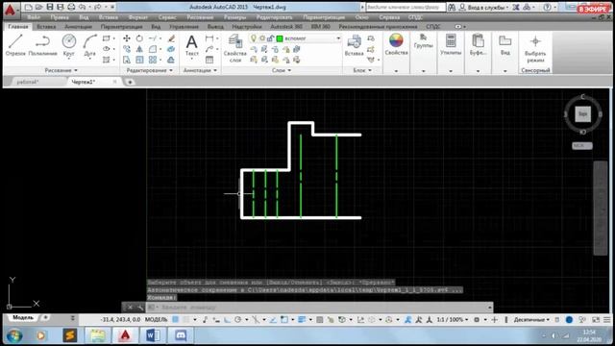Image resolution: width=615 pixels, height=346 pixels.
Task: Switch to the pebora1 drawing tab
Action: 28,82
